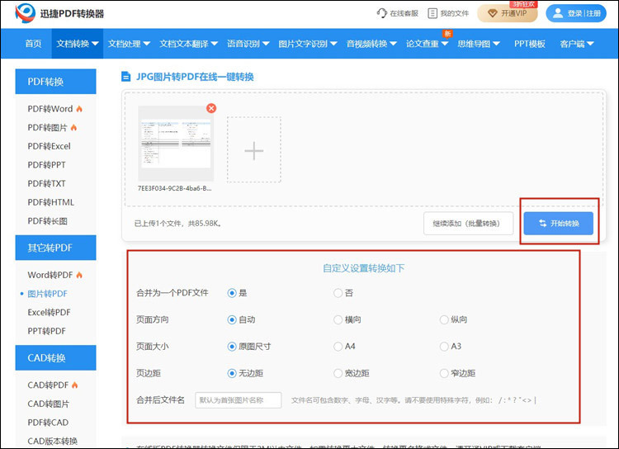Remove the uploaded image with red X

[211, 108]
